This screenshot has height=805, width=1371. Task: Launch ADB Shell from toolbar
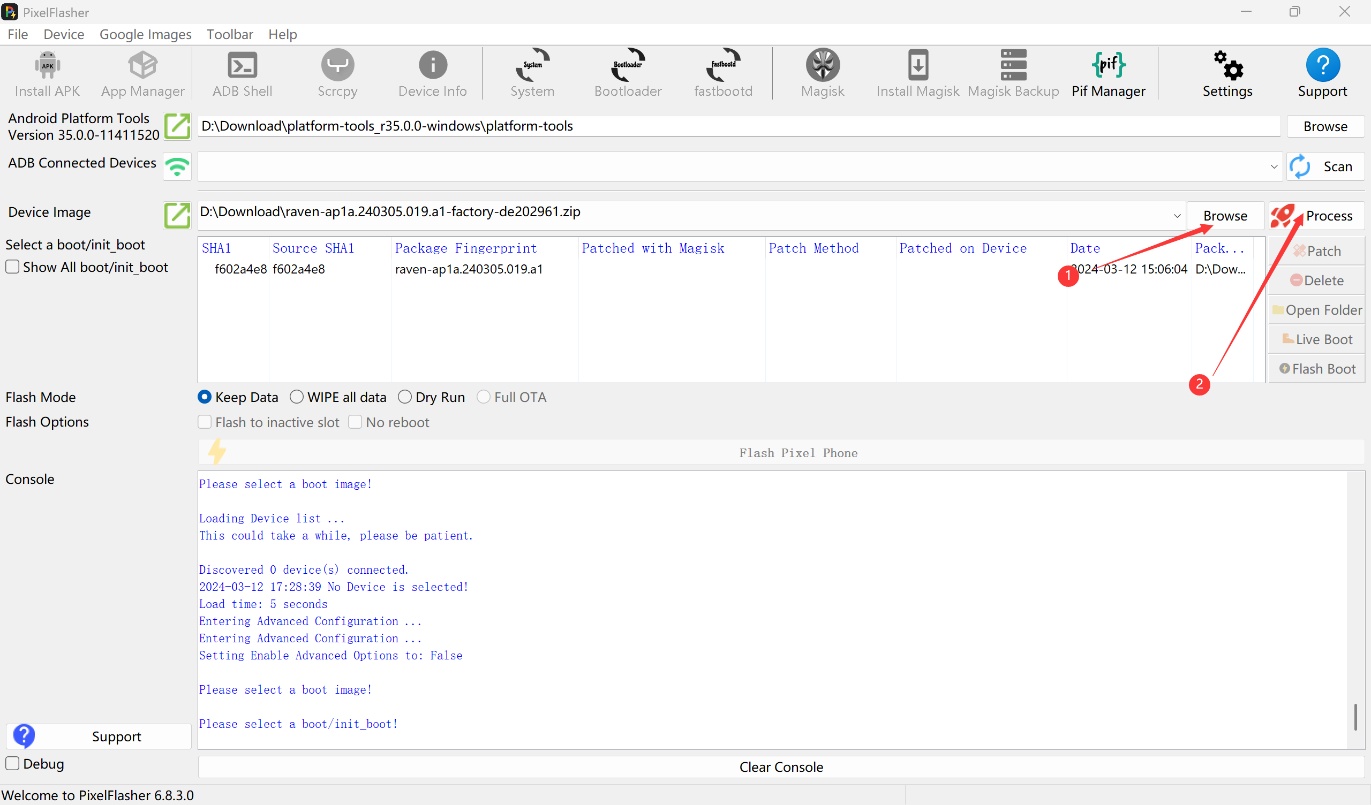(242, 74)
